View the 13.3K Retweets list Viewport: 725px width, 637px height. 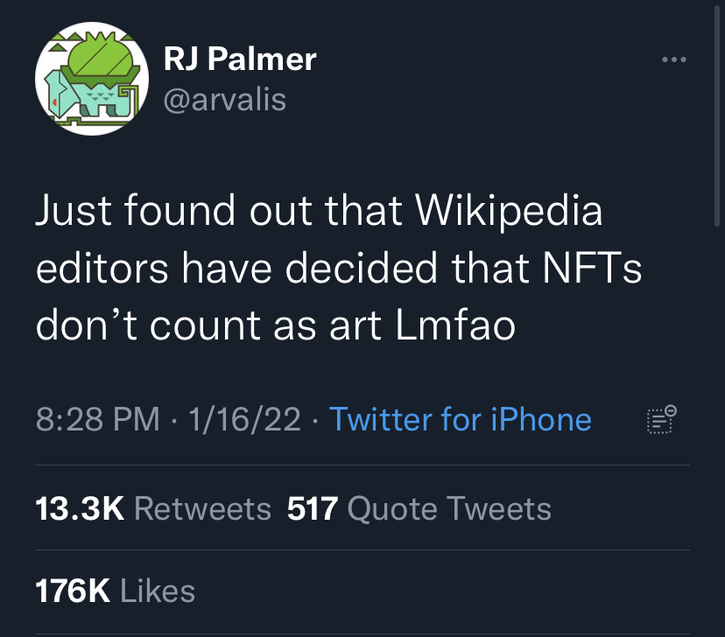point(153,508)
